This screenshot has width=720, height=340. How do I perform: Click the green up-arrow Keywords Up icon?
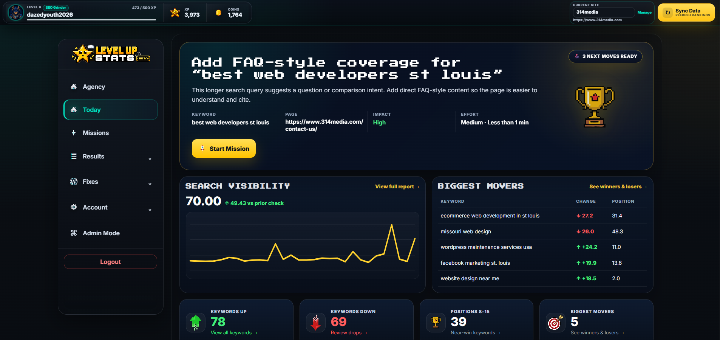(x=196, y=323)
